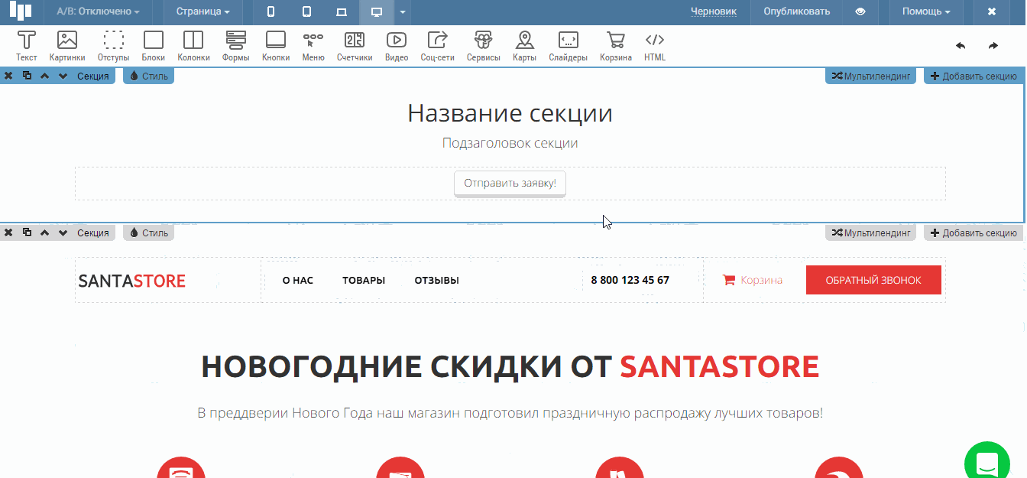Image resolution: width=1027 pixels, height=478 pixels.
Task: Switch to desktop monitor view
Action: pyautogui.click(x=376, y=11)
